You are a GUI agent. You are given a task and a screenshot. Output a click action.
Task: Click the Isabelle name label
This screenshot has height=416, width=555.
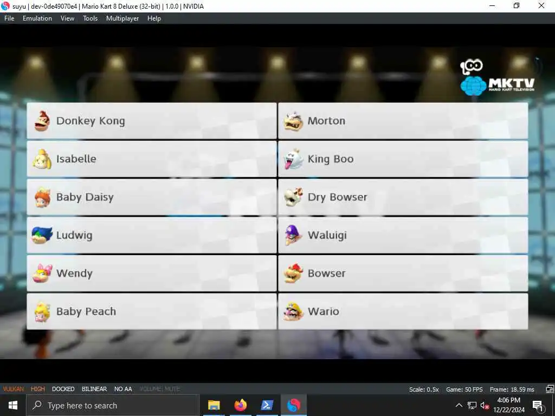pyautogui.click(x=76, y=159)
